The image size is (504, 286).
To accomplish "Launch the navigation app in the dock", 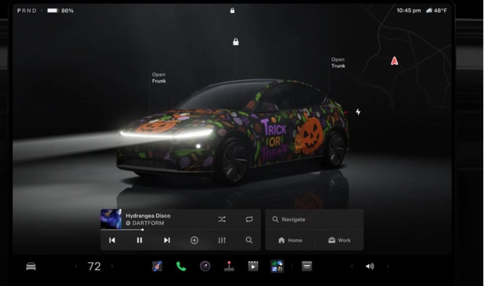I will [157, 266].
